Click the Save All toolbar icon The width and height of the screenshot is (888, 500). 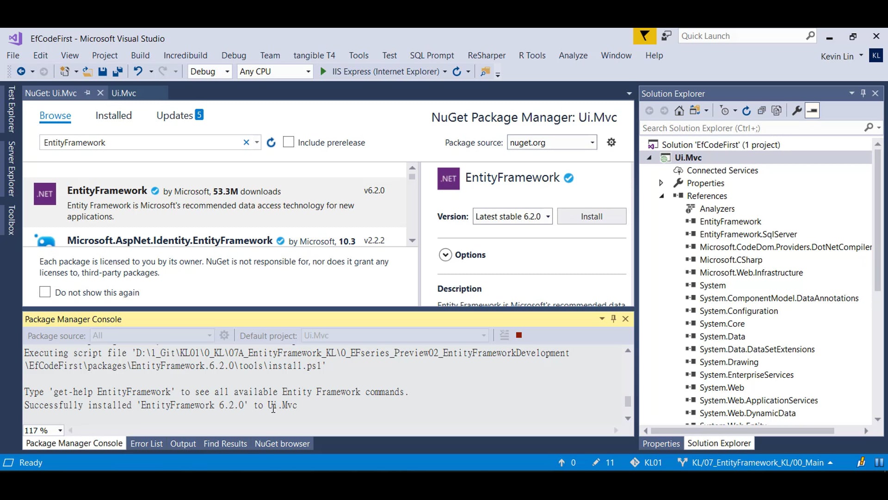click(117, 71)
